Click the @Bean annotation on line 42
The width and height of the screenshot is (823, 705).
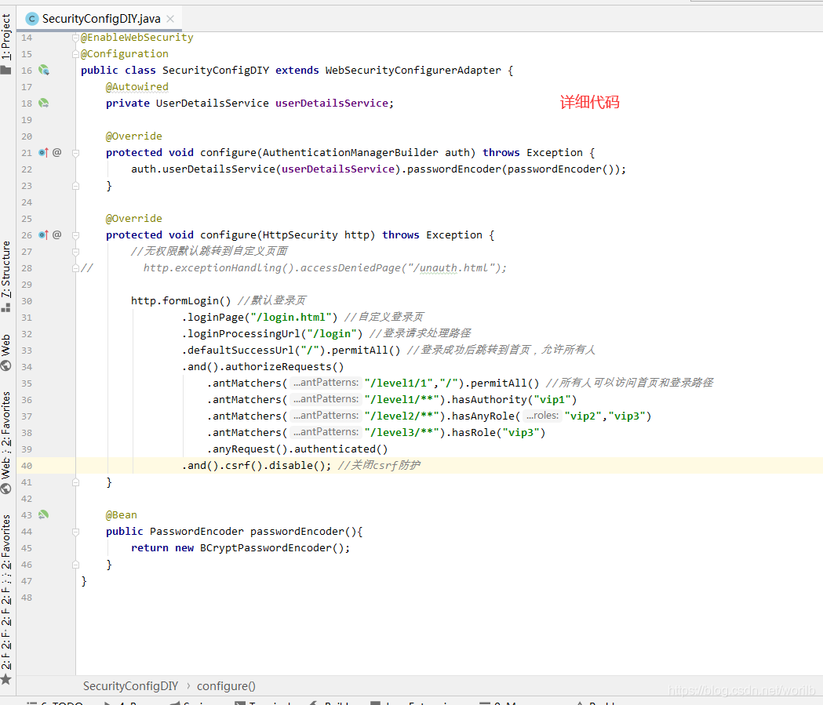tap(122, 514)
